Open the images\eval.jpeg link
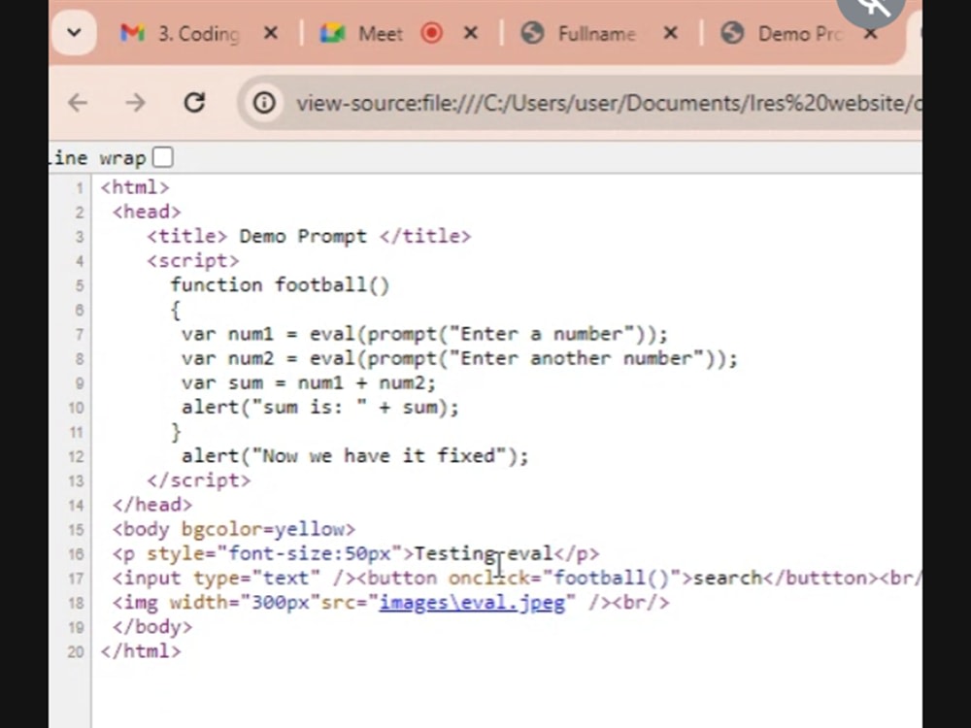This screenshot has height=728, width=971. [473, 603]
